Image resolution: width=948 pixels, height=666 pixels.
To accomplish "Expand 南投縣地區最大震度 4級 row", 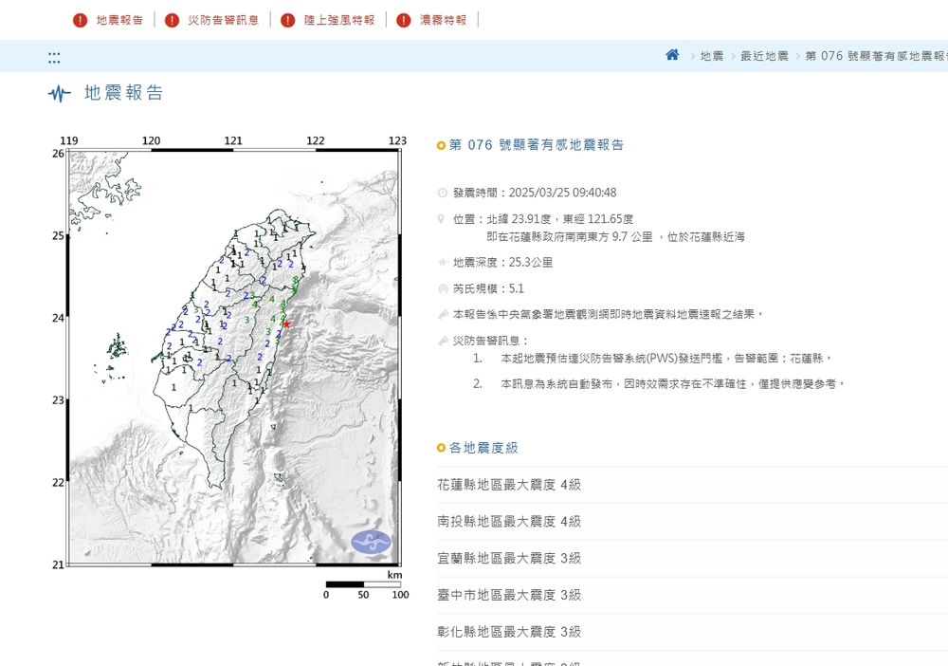I will click(x=509, y=522).
